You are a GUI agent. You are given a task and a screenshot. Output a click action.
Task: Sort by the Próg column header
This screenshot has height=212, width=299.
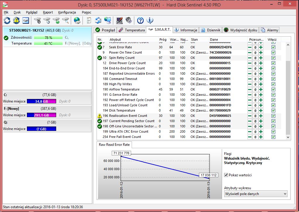[x=164, y=40]
